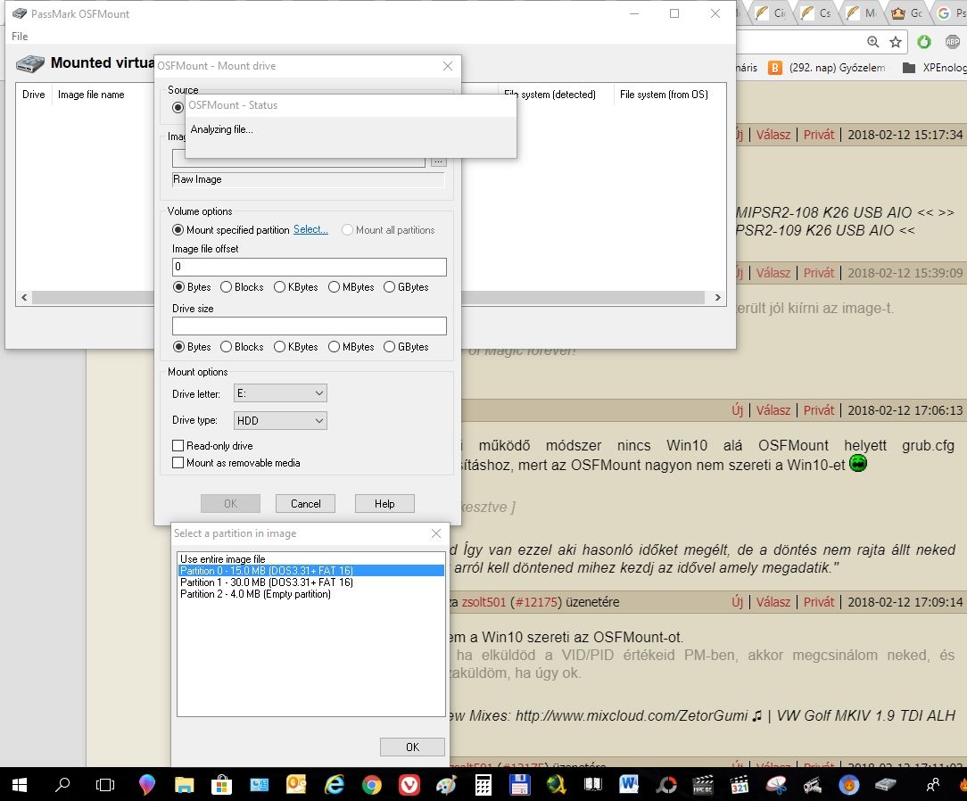
Task: Open the floppy disk app in taskbar
Action: coord(520,784)
